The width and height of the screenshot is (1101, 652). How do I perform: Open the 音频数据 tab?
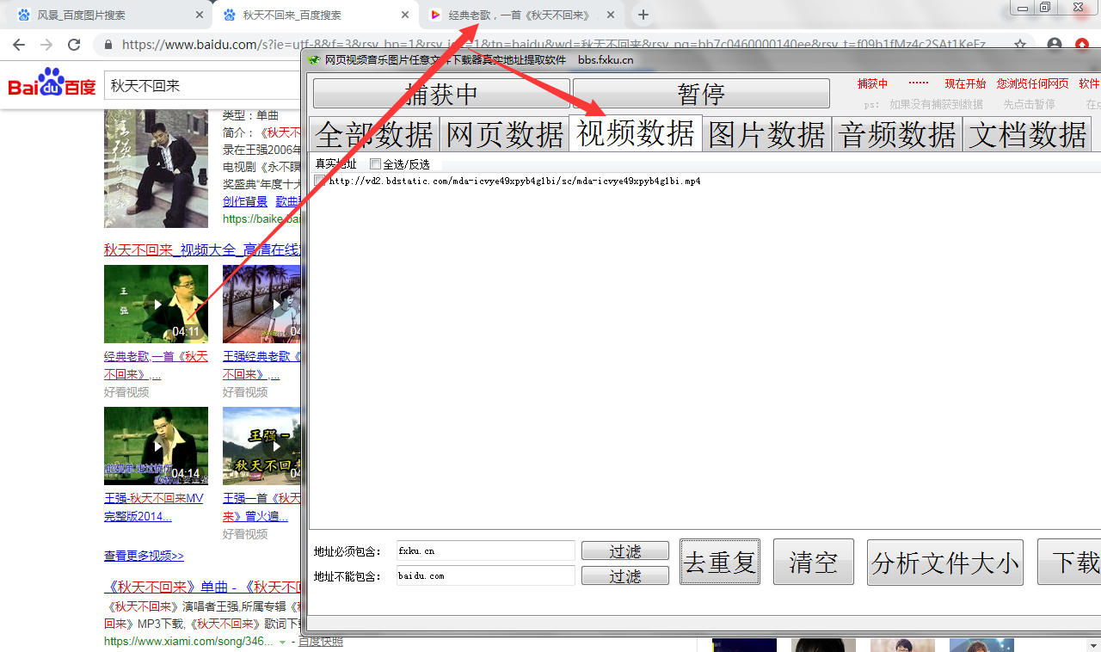pyautogui.click(x=897, y=135)
